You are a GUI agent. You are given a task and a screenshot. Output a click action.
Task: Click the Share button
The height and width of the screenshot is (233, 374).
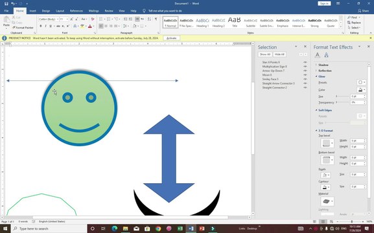[x=363, y=11]
